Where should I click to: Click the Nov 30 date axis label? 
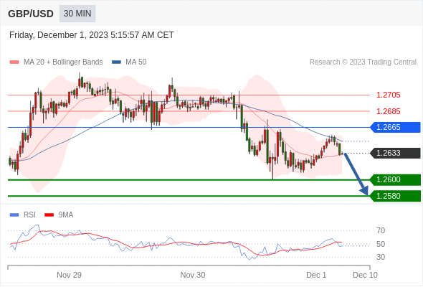click(x=193, y=275)
